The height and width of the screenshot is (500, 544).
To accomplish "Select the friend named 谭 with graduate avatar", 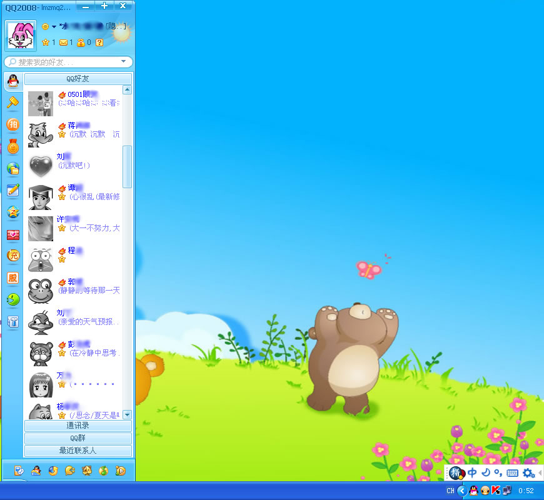I will (x=74, y=197).
